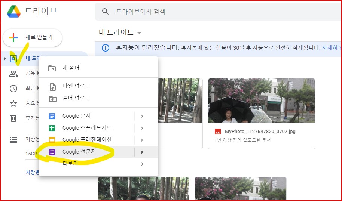The image size is (342, 201).
Task: Click the New plus icon
Action: 13,37
